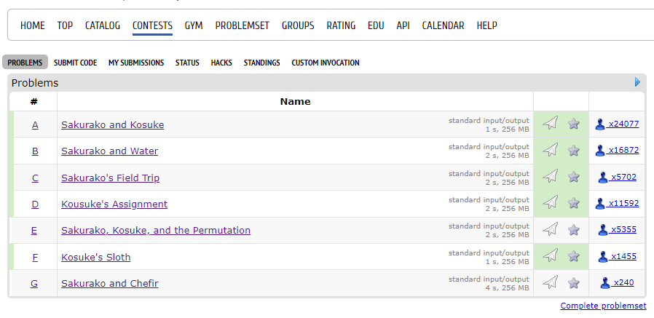Switch to the STANDINGS tab
This screenshot has width=654, height=318.
coord(262,63)
